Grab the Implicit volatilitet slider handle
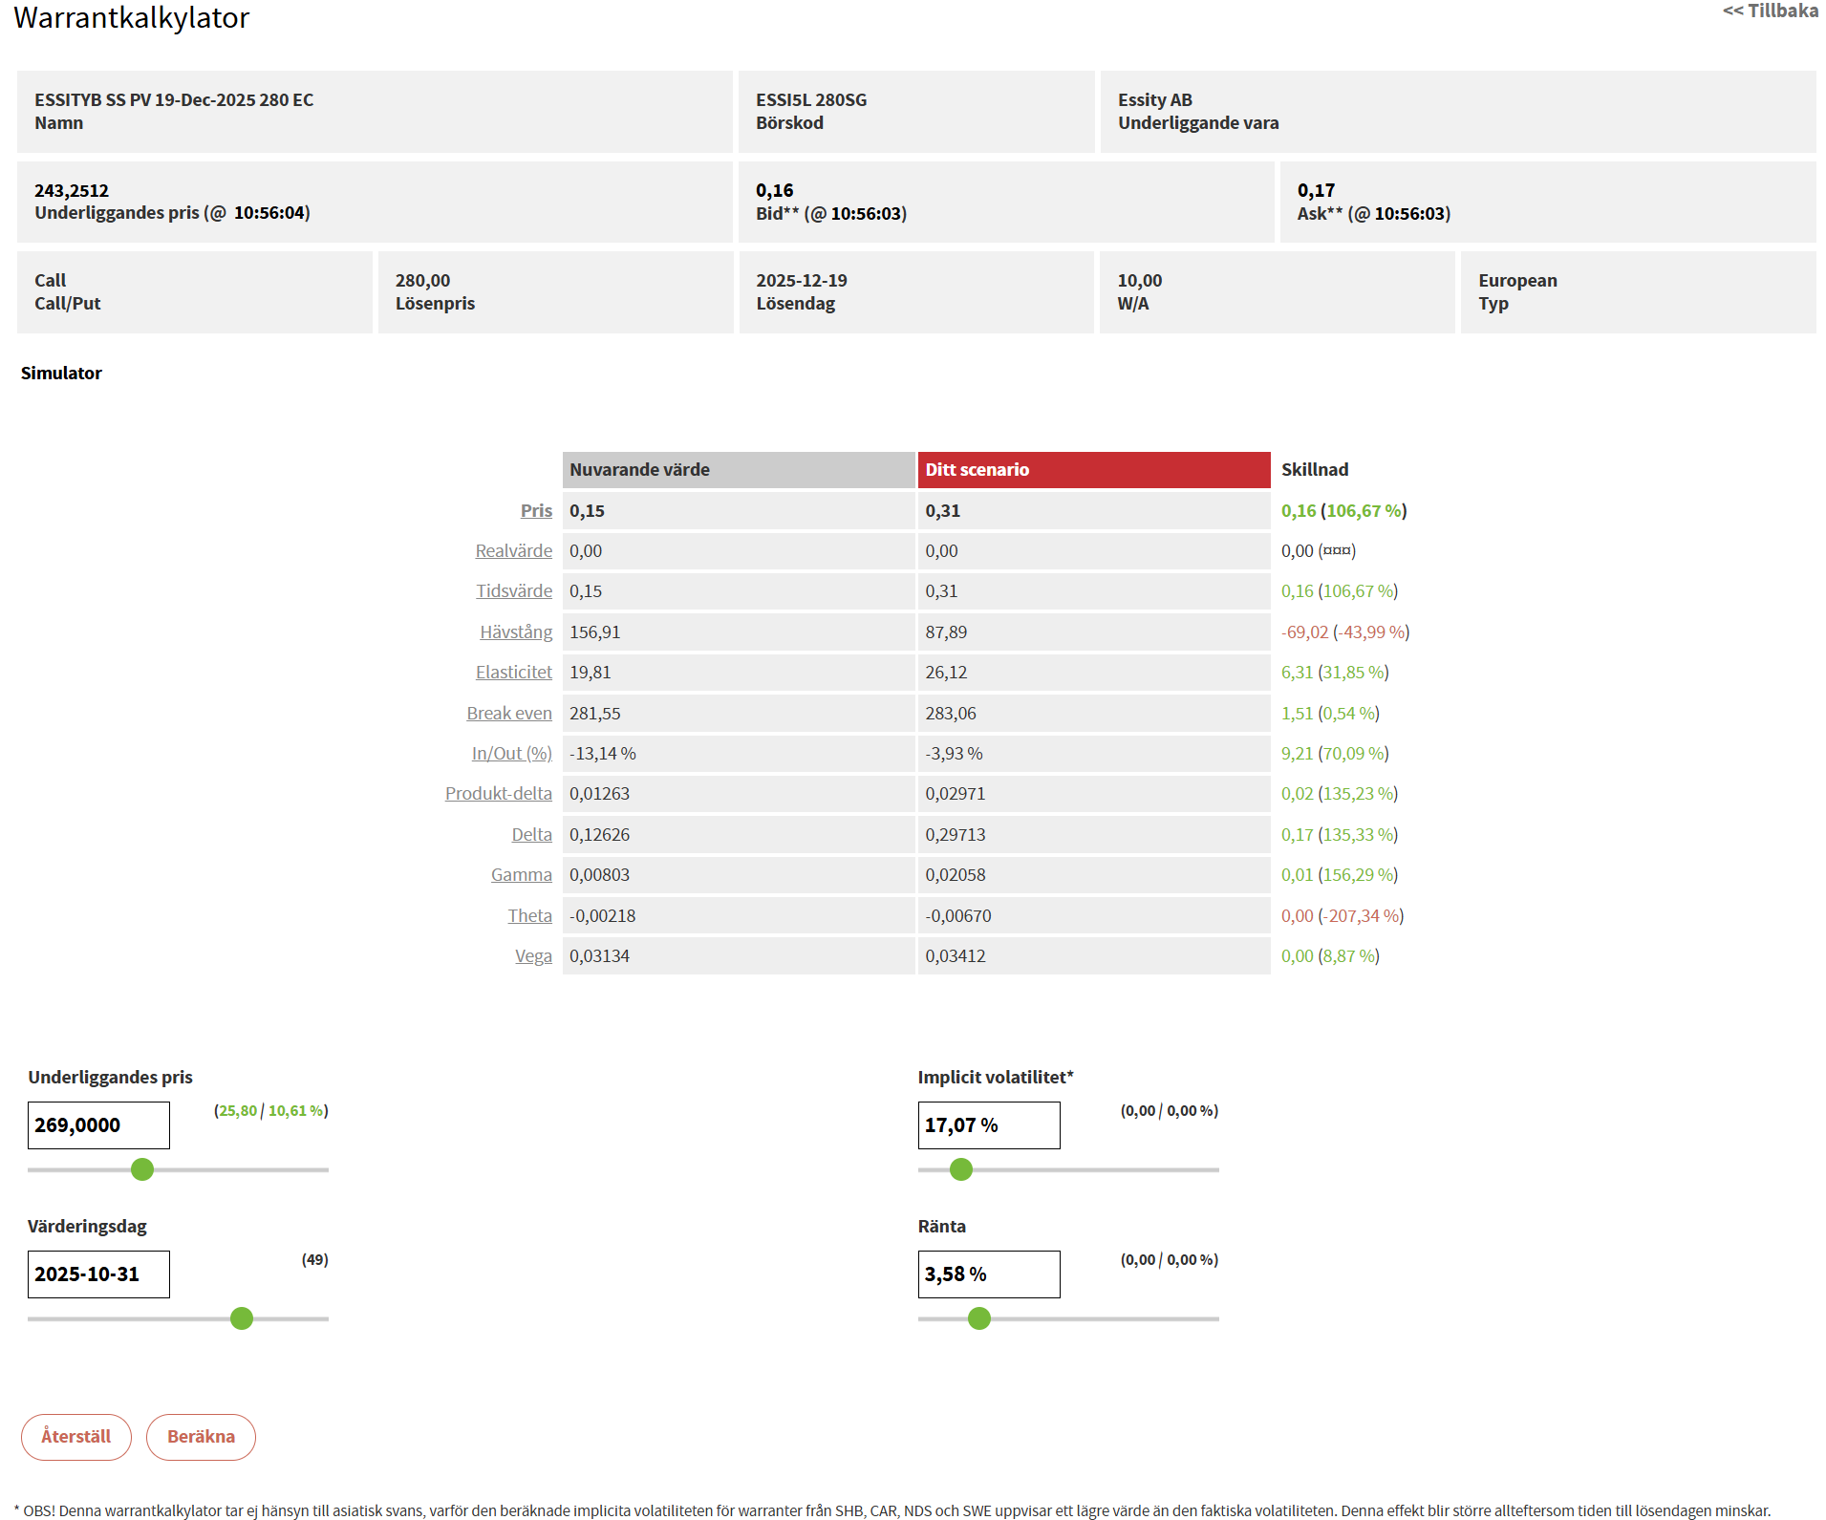Image resolution: width=1826 pixels, height=1520 pixels. [961, 1169]
